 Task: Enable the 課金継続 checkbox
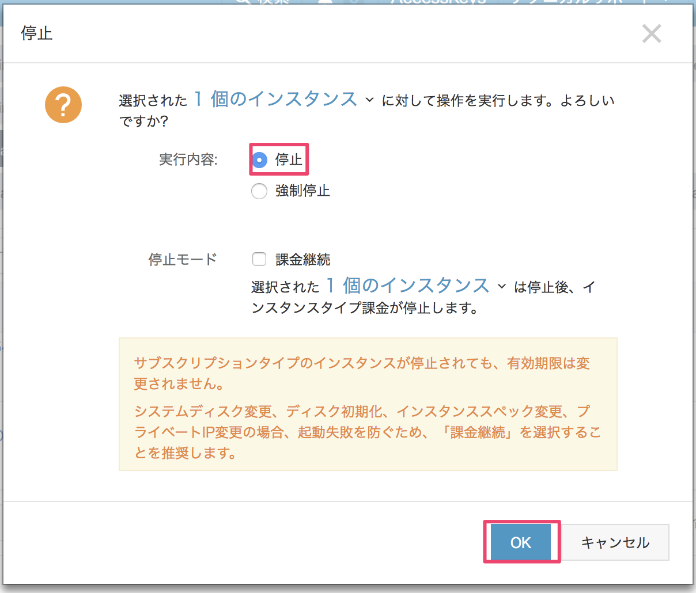tap(259, 260)
